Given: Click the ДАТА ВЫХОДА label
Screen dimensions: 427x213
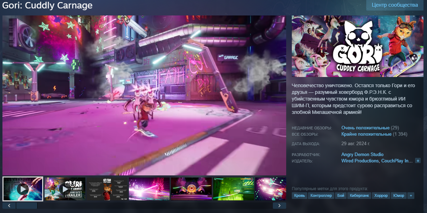Looking at the screenshot, I should pos(306,144).
